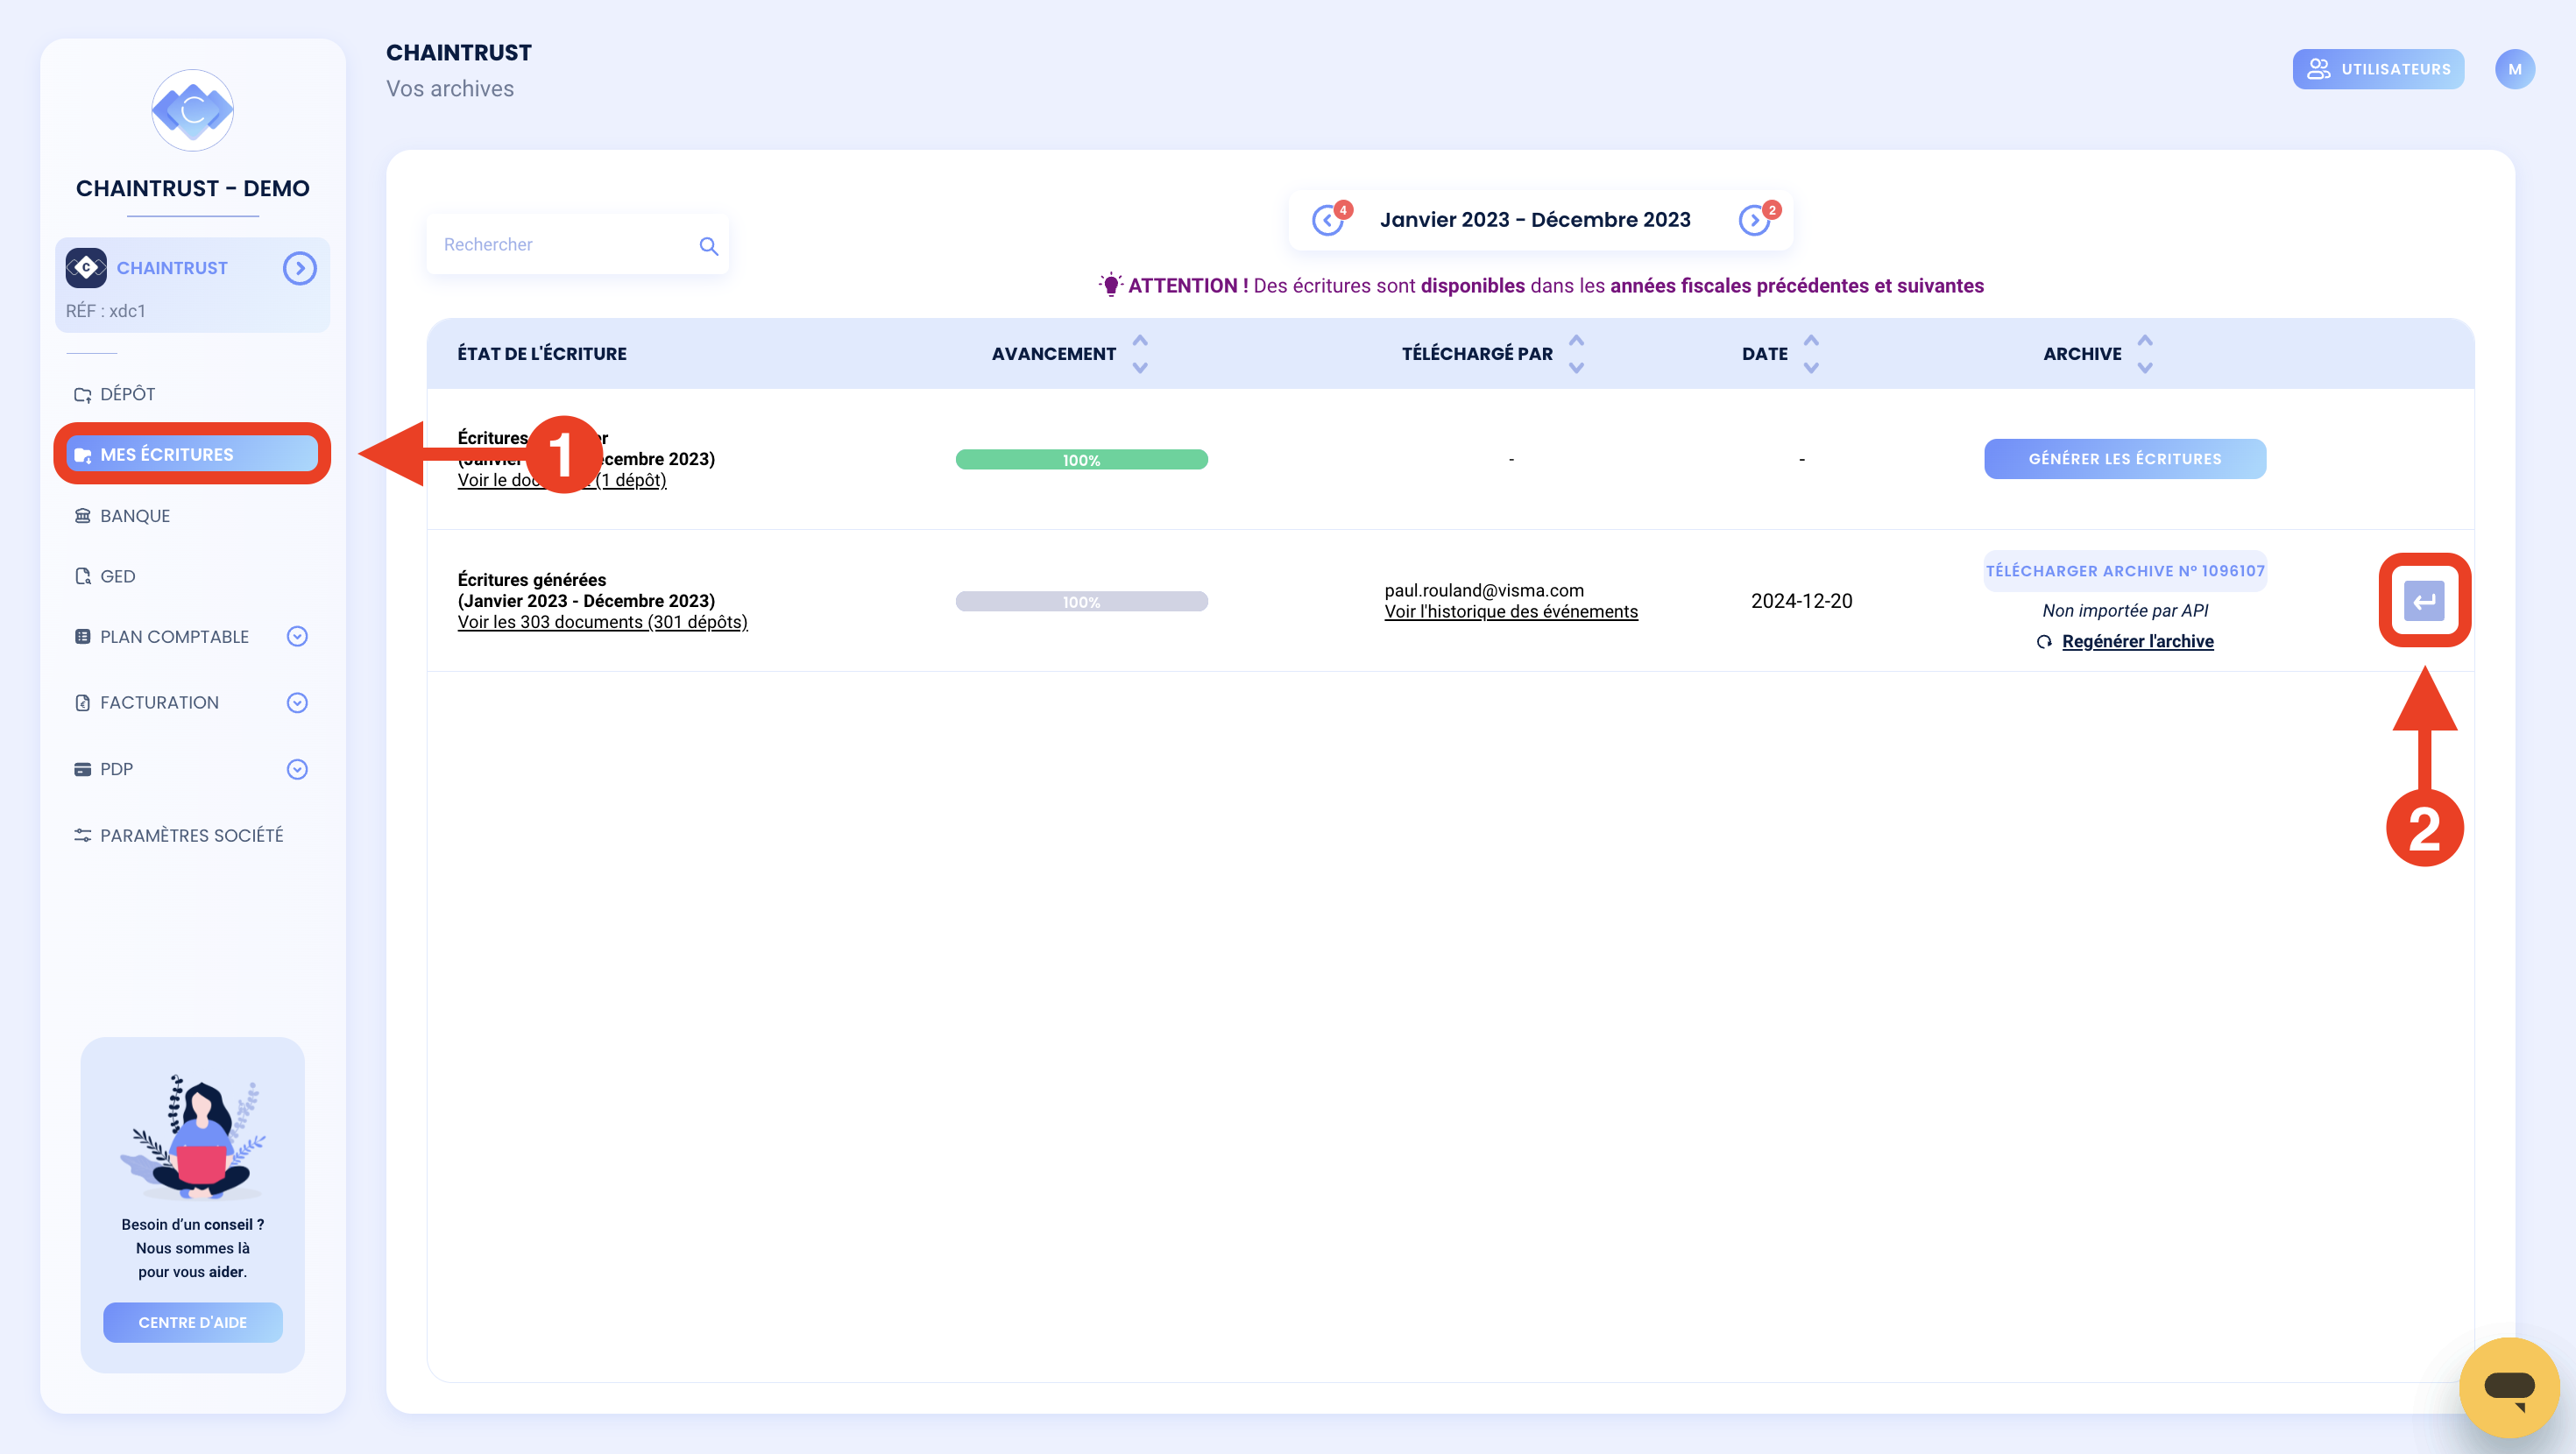Click Générer les écritures button
Image resolution: width=2576 pixels, height=1454 pixels.
pos(2125,459)
